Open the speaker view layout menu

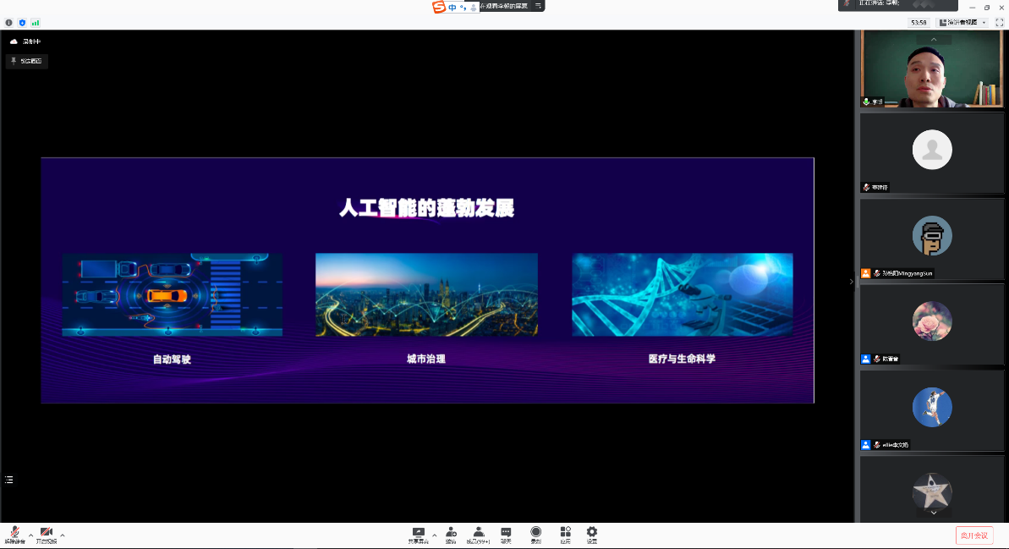(x=962, y=23)
